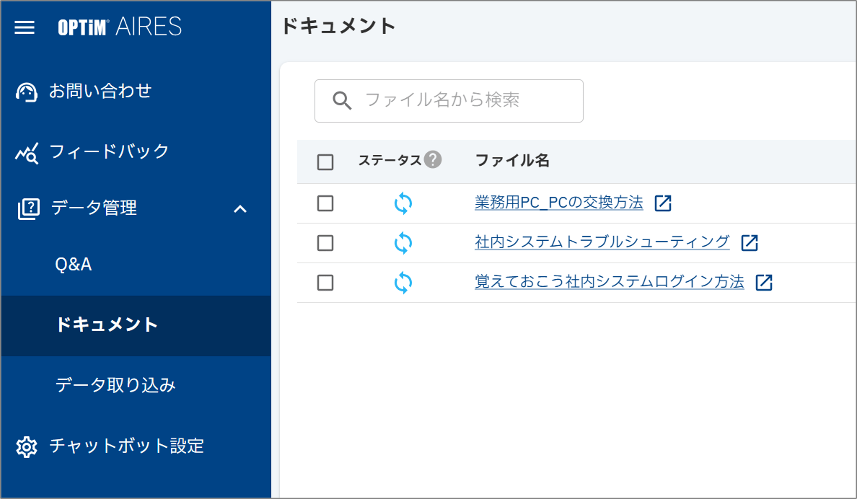This screenshot has height=499, width=857.
Task: Open the hamburger navigation menu
Action: (x=24, y=28)
